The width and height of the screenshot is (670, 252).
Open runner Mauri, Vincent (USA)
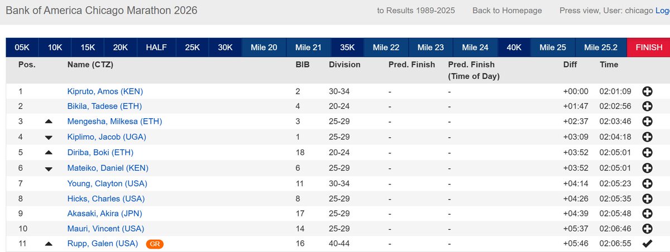106,229
